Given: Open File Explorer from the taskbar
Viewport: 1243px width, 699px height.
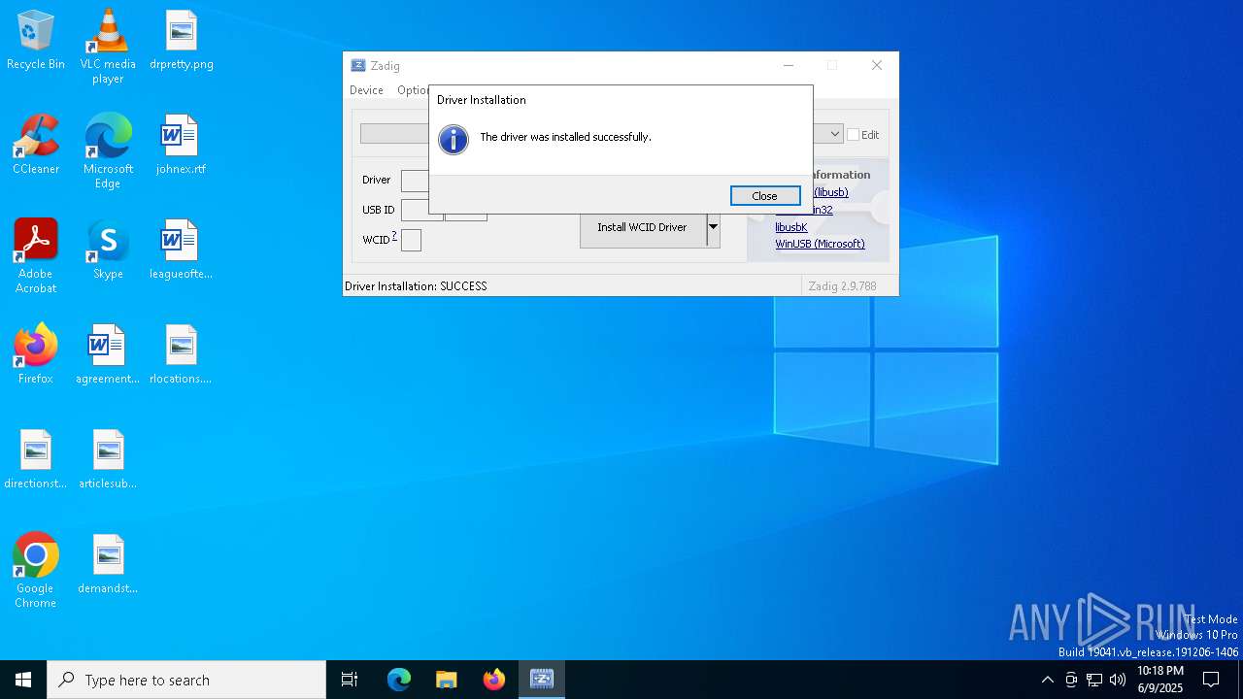Looking at the screenshot, I should point(447,680).
